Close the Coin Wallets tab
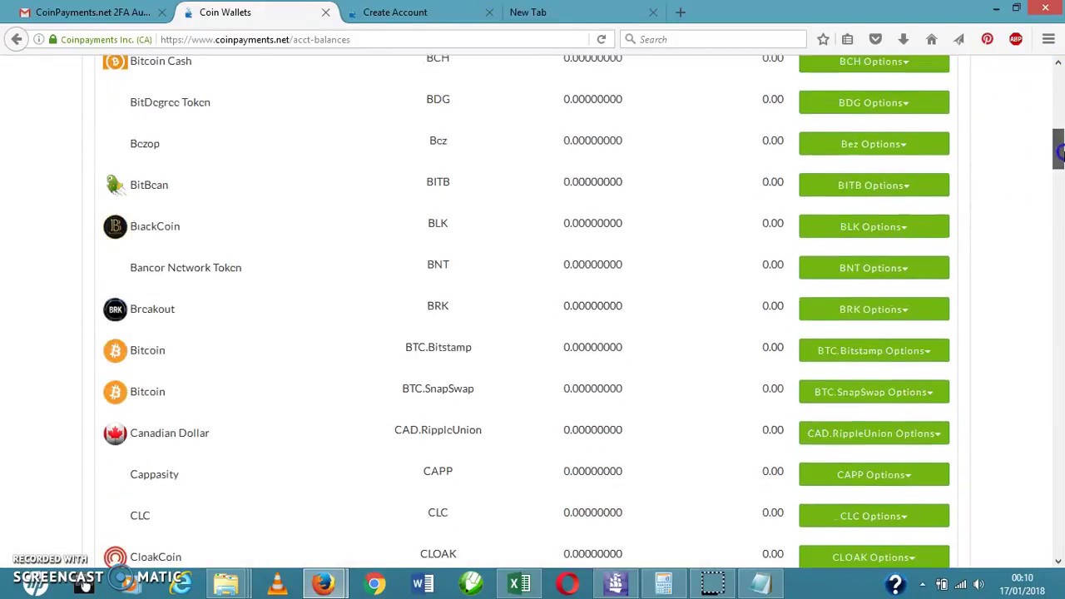 (x=325, y=12)
